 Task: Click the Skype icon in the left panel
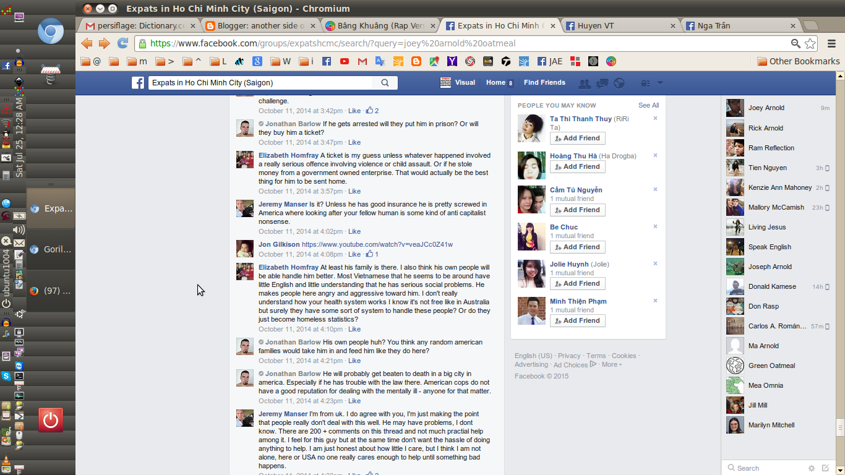point(6,375)
